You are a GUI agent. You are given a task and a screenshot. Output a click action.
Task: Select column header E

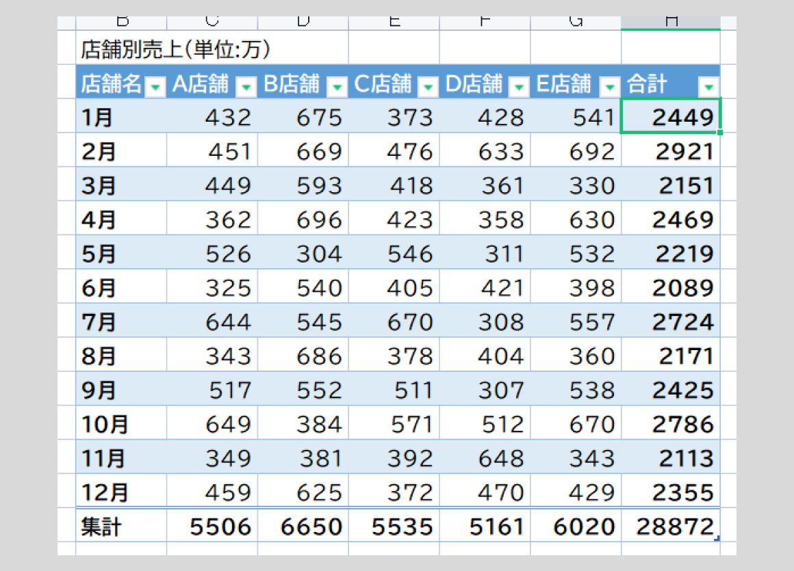(394, 23)
